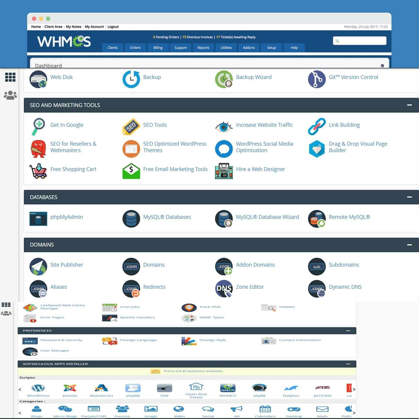Click the Remote MySQL icon
This screenshot has width=419, height=419.
click(x=317, y=219)
